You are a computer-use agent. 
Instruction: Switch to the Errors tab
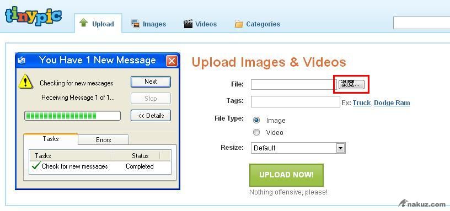pyautogui.click(x=103, y=140)
